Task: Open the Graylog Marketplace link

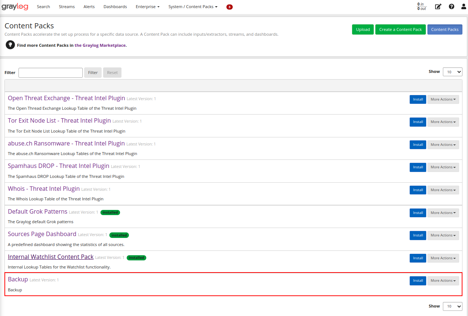Action: (x=100, y=45)
